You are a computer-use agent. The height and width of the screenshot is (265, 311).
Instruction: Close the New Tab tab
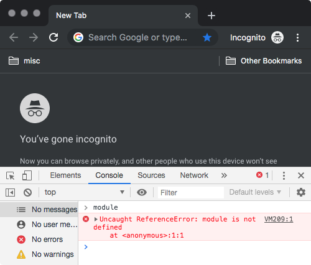click(188, 16)
